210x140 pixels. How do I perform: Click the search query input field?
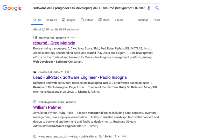89,8
